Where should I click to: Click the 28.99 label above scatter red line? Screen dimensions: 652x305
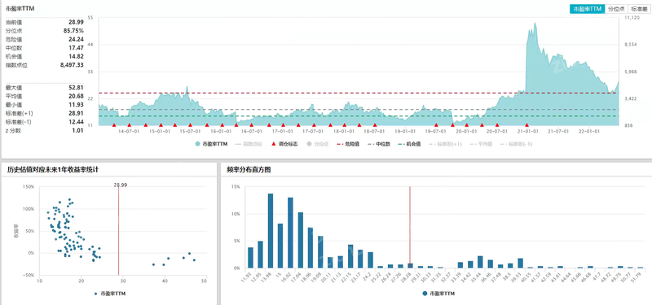point(120,185)
